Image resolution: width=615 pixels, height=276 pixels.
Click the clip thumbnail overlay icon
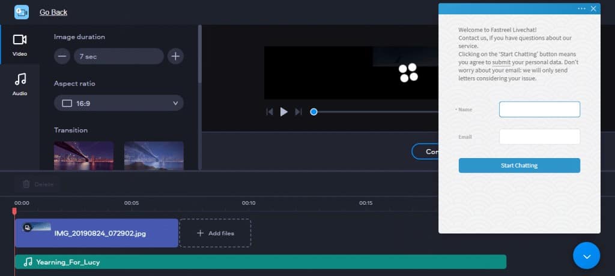[x=27, y=227]
